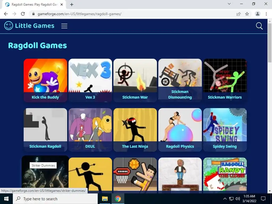Open the volume tray icon

tap(238, 199)
